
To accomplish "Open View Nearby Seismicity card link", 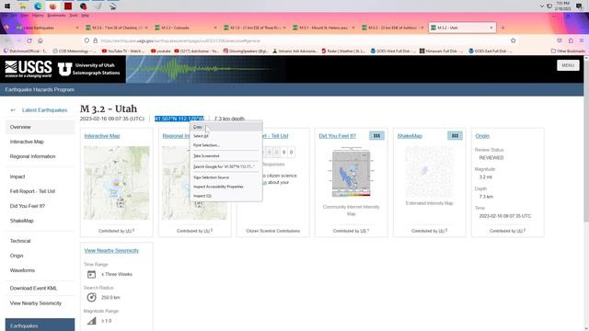I will click(111, 250).
